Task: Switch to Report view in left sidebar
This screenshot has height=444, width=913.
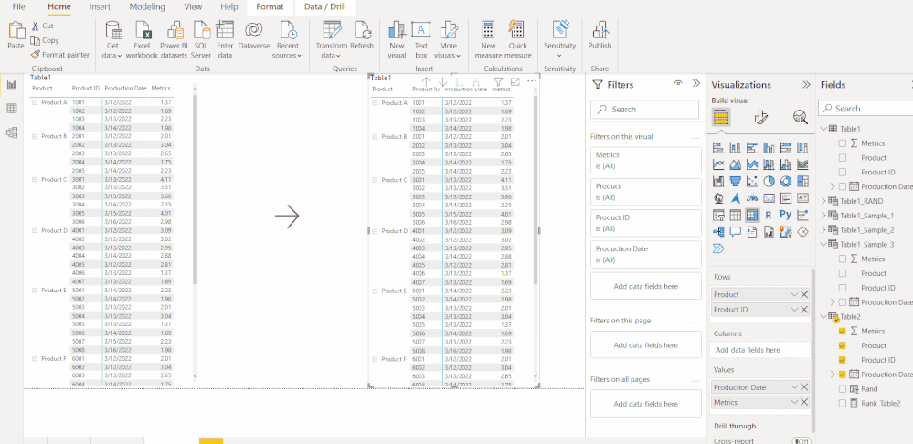Action: click(x=11, y=85)
